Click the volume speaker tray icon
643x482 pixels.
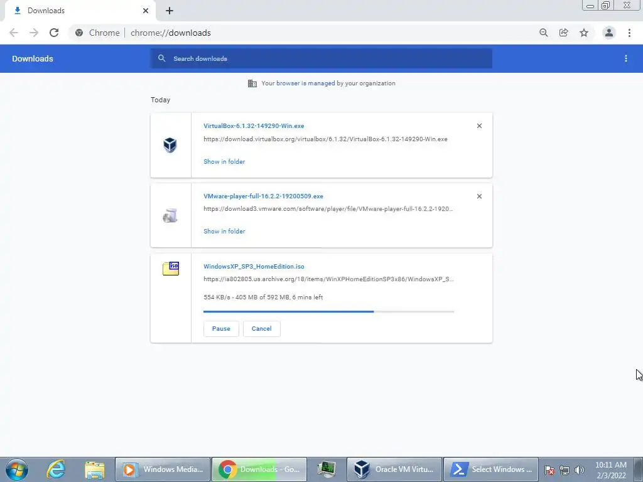579,470
